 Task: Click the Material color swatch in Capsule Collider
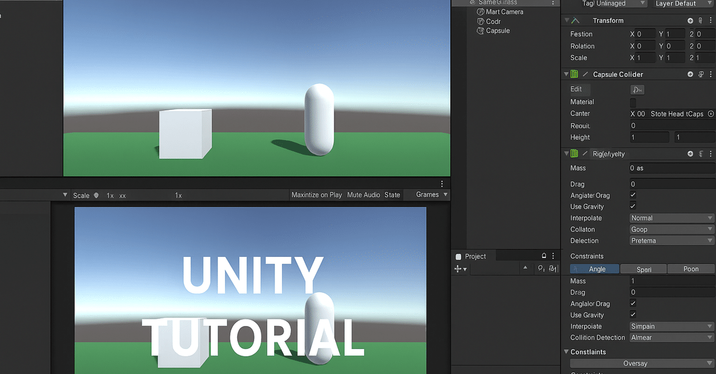(633, 102)
